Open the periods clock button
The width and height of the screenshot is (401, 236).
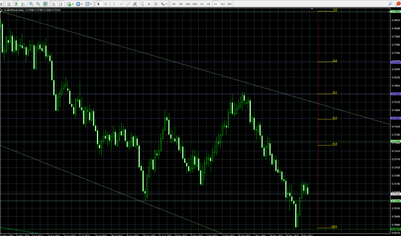(x=78, y=4)
